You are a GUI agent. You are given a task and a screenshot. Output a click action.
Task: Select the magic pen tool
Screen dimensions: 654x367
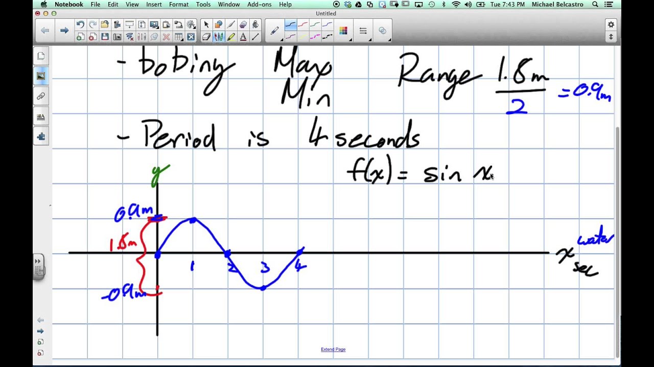231,24
